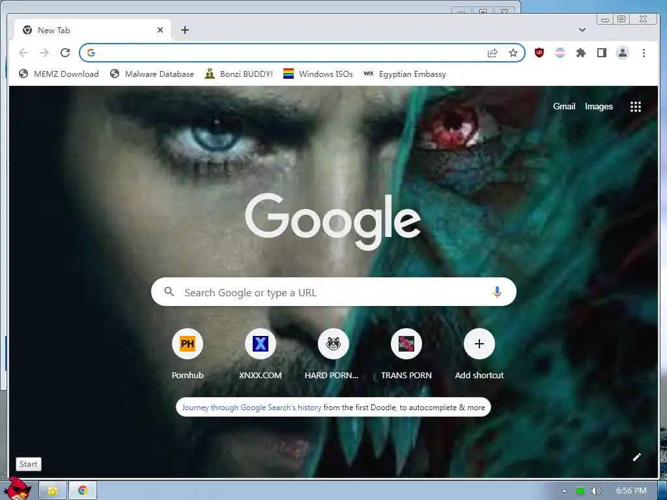Click the Gmail link
667x500 pixels.
coord(564,106)
